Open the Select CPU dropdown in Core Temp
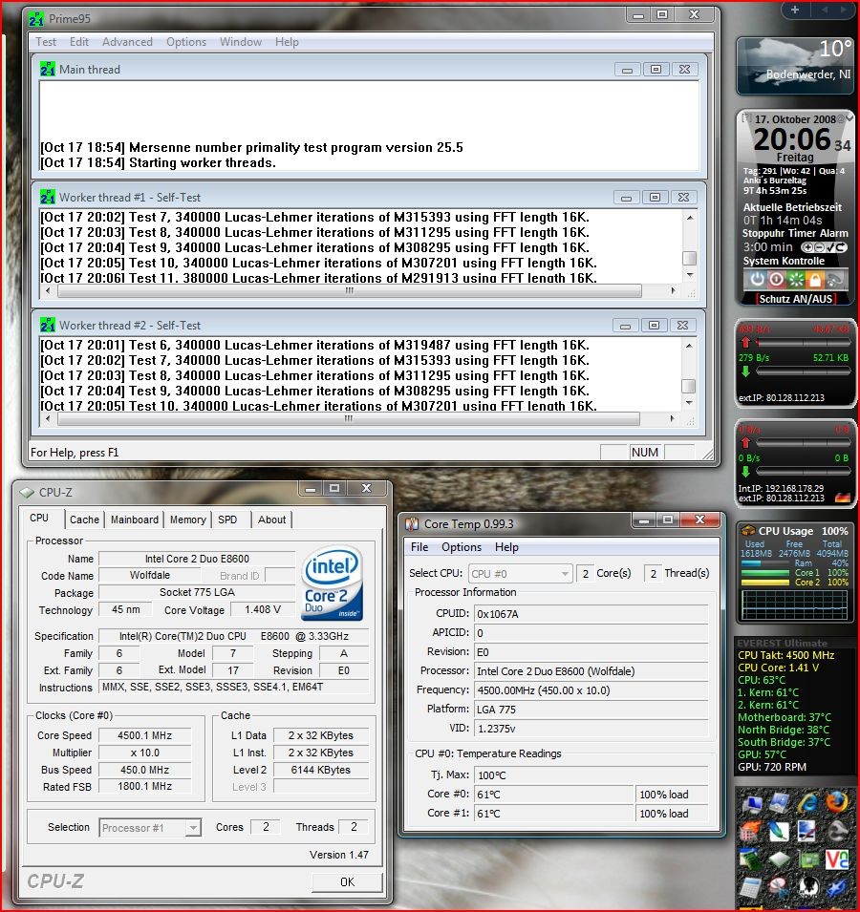Viewport: 860px width, 912px height. tap(520, 574)
